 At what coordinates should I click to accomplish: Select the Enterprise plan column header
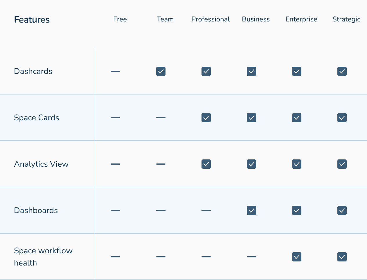pos(301,19)
